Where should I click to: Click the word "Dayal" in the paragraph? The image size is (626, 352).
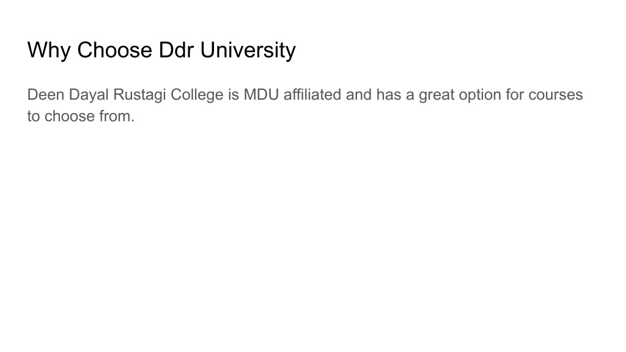[89, 95]
